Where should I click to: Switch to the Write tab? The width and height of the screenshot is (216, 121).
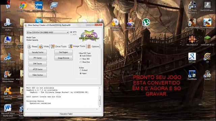[x=44, y=47]
